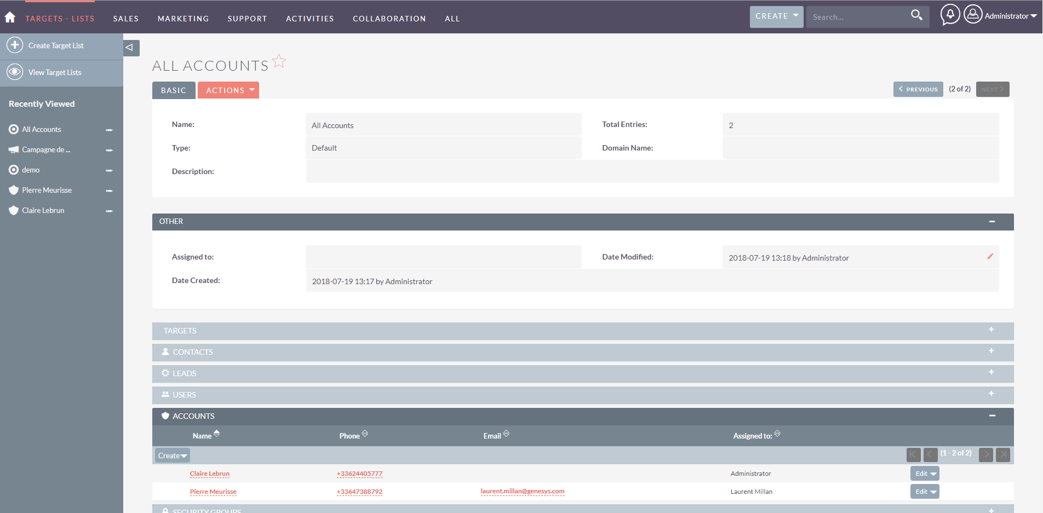Click the Create Target List plus icon
1043x513 pixels.
[15, 45]
